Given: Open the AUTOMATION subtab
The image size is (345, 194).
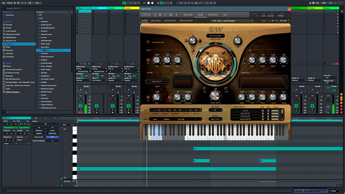Looking at the screenshot, I should pyautogui.click(x=170, y=21).
